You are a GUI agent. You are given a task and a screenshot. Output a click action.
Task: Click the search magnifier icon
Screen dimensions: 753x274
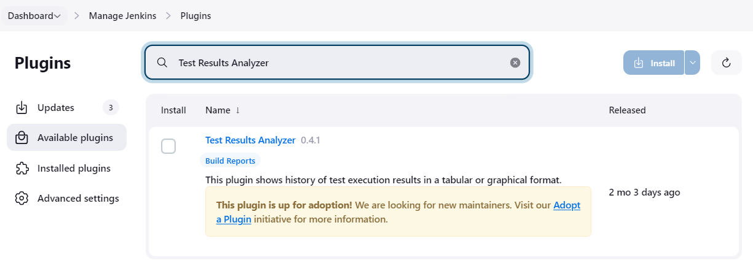pyautogui.click(x=162, y=63)
